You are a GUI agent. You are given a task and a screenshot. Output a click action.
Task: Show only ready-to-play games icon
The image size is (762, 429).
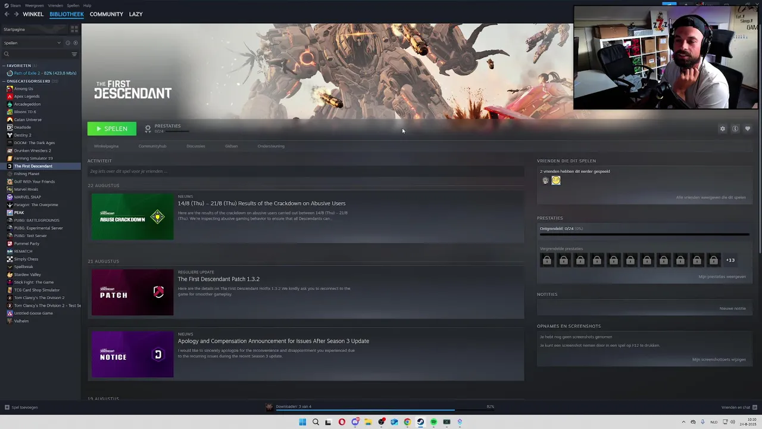74,43
